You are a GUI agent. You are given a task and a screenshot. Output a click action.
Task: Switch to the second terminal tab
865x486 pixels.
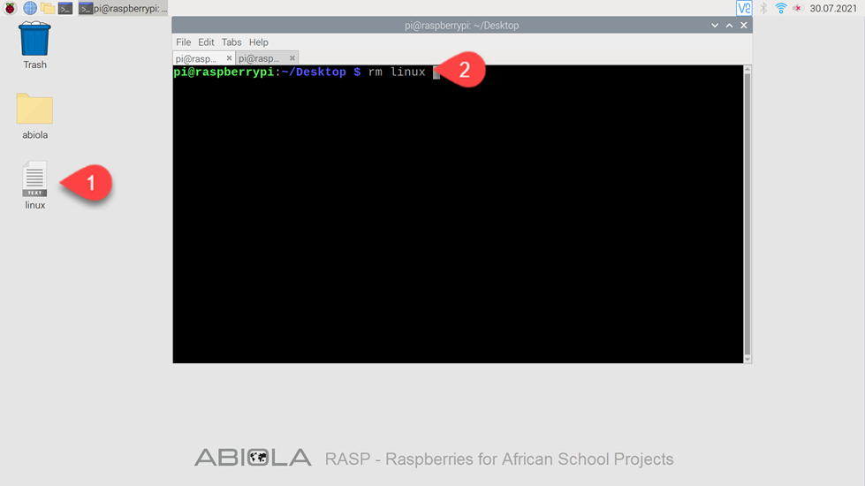click(x=260, y=58)
